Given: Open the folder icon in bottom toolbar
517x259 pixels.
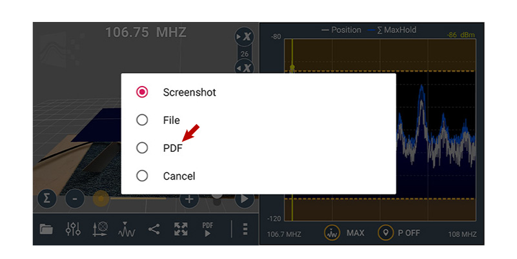Looking at the screenshot, I should point(46,229).
